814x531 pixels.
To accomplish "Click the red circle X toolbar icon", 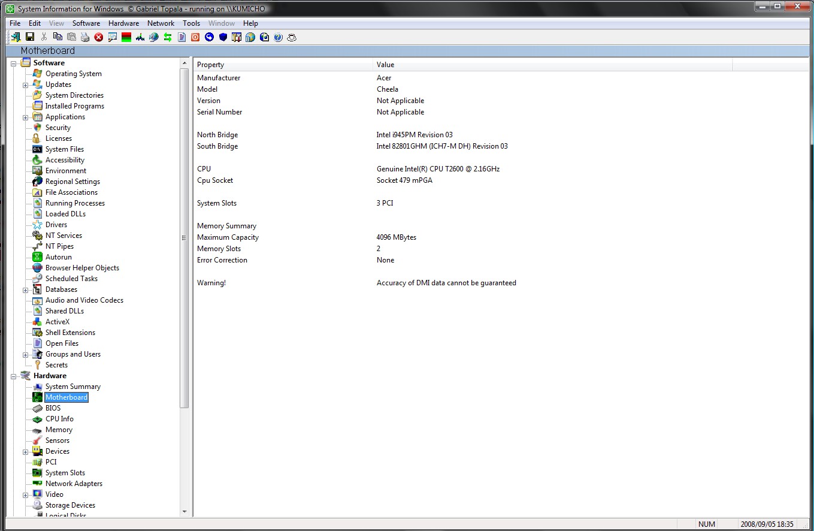I will pyautogui.click(x=99, y=37).
